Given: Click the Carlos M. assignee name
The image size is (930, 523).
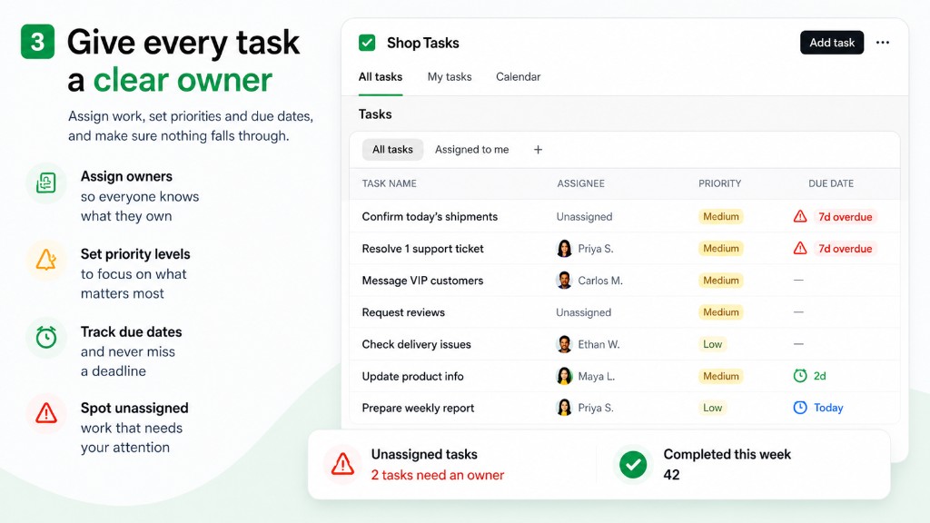Looking at the screenshot, I should pyautogui.click(x=600, y=281).
